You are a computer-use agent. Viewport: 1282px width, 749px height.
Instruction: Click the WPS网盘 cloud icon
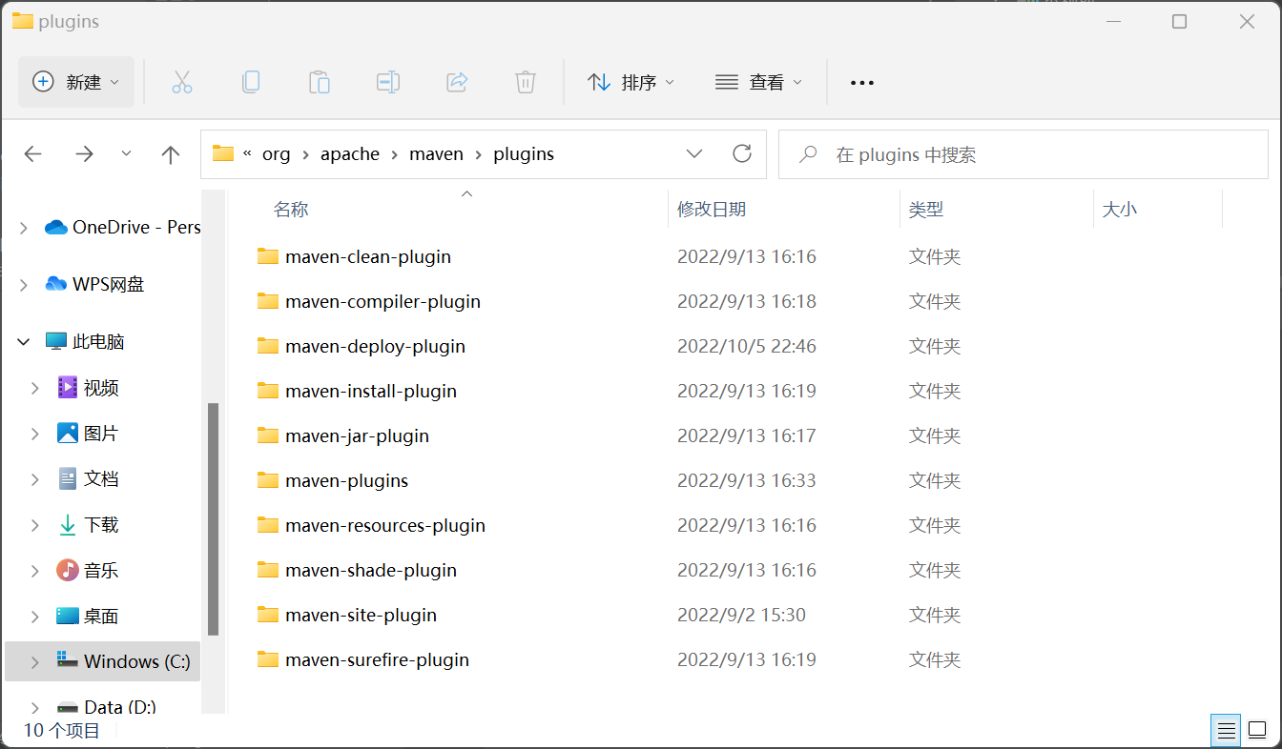(x=56, y=284)
